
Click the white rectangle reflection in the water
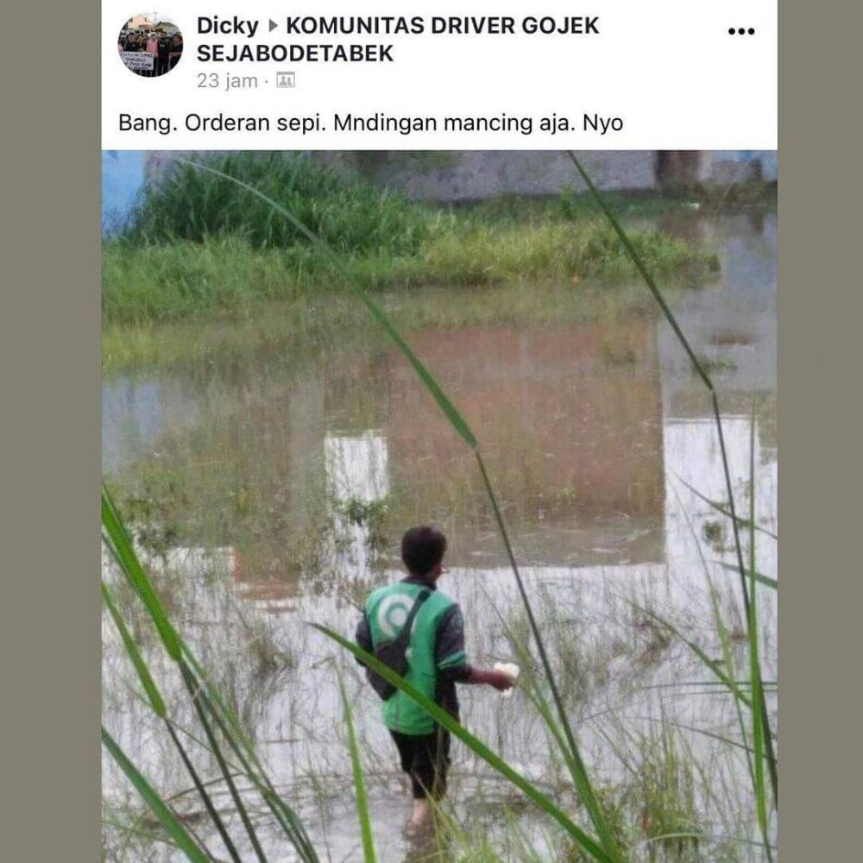coord(356,467)
